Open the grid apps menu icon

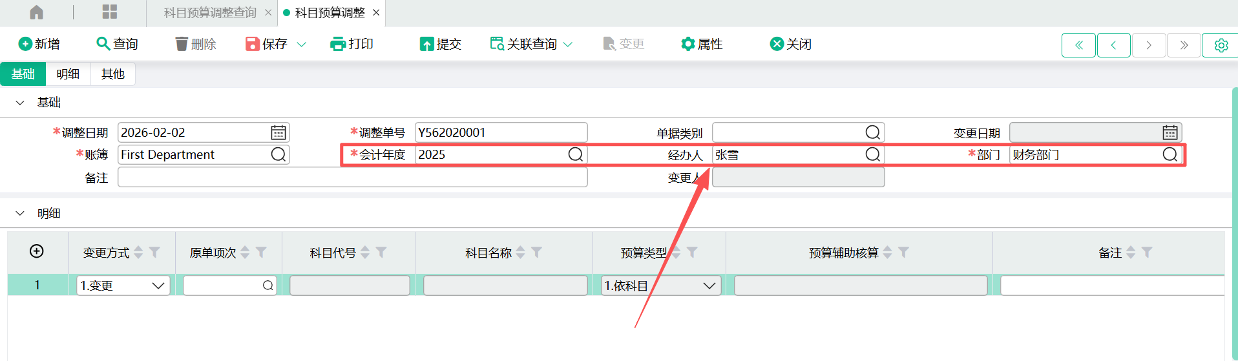click(x=110, y=12)
